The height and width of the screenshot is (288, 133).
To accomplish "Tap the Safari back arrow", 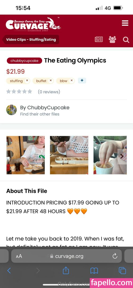I will tap(9, 271).
